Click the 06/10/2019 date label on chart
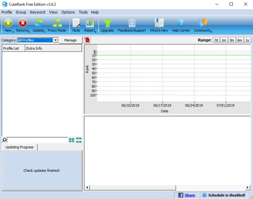Viewport: 253px width, 199px height. coord(130,105)
